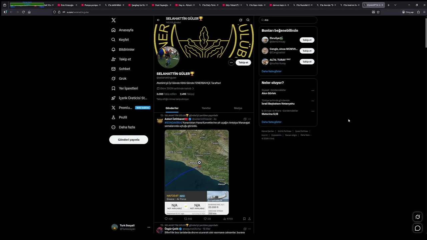Click Gönderi yayınla button
Image resolution: width=427 pixels, height=240 pixels.
pyautogui.click(x=128, y=140)
